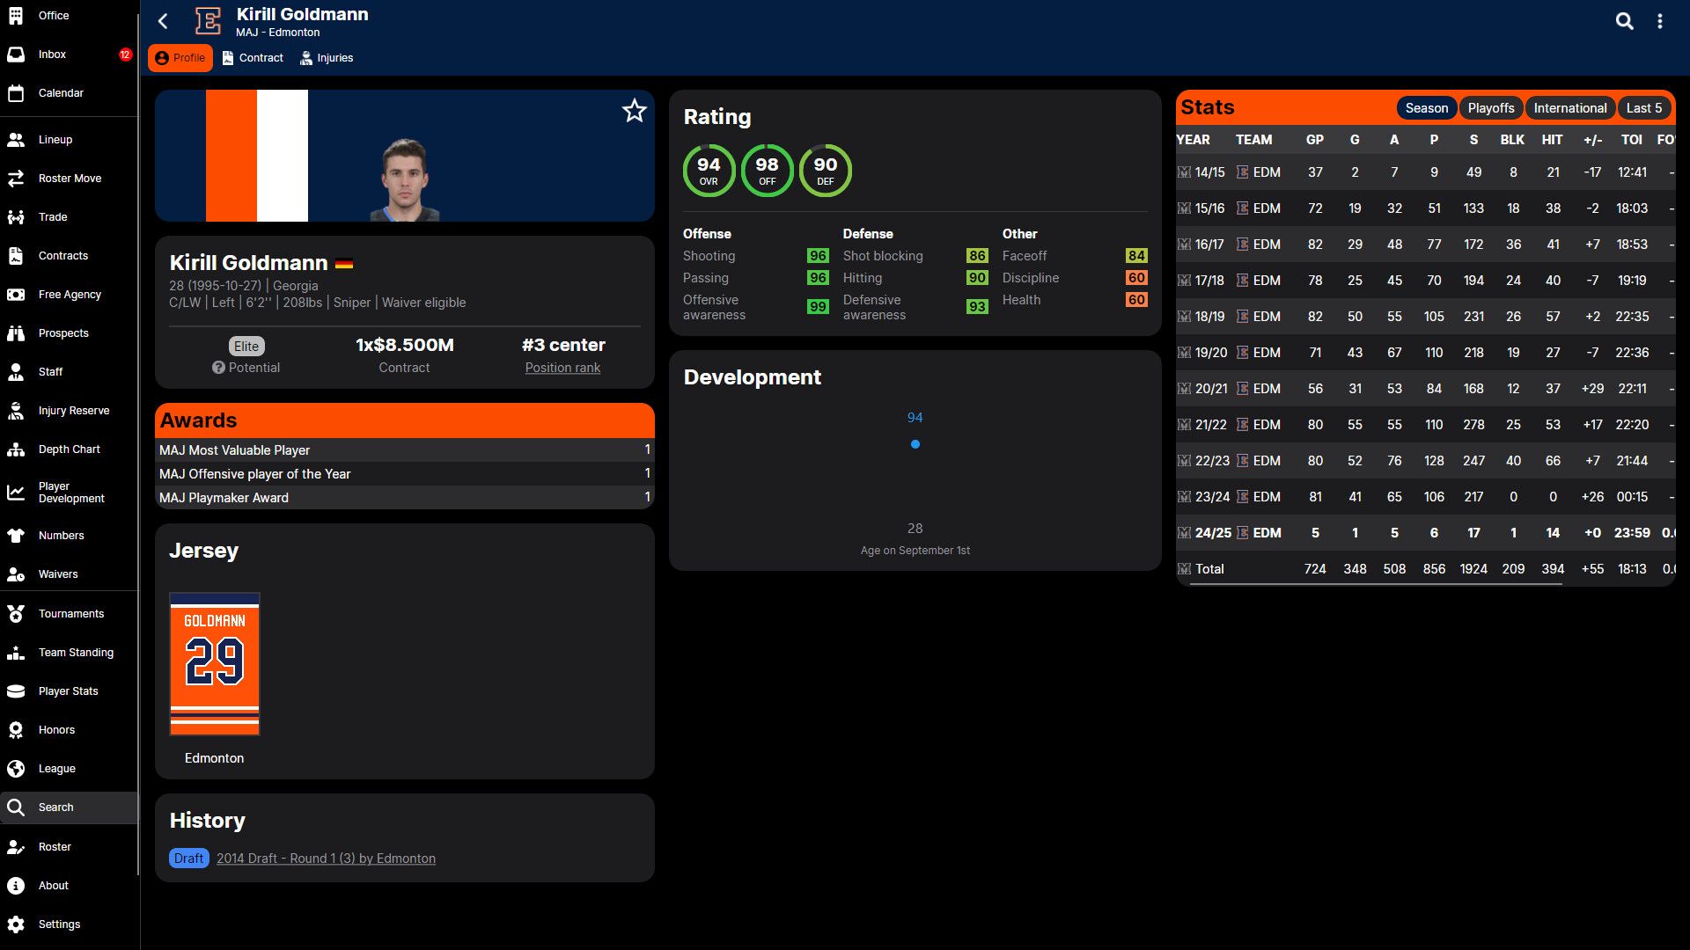Open the Inbox with 12 unread messages
Viewport: 1690px width, 950px height.
click(52, 55)
